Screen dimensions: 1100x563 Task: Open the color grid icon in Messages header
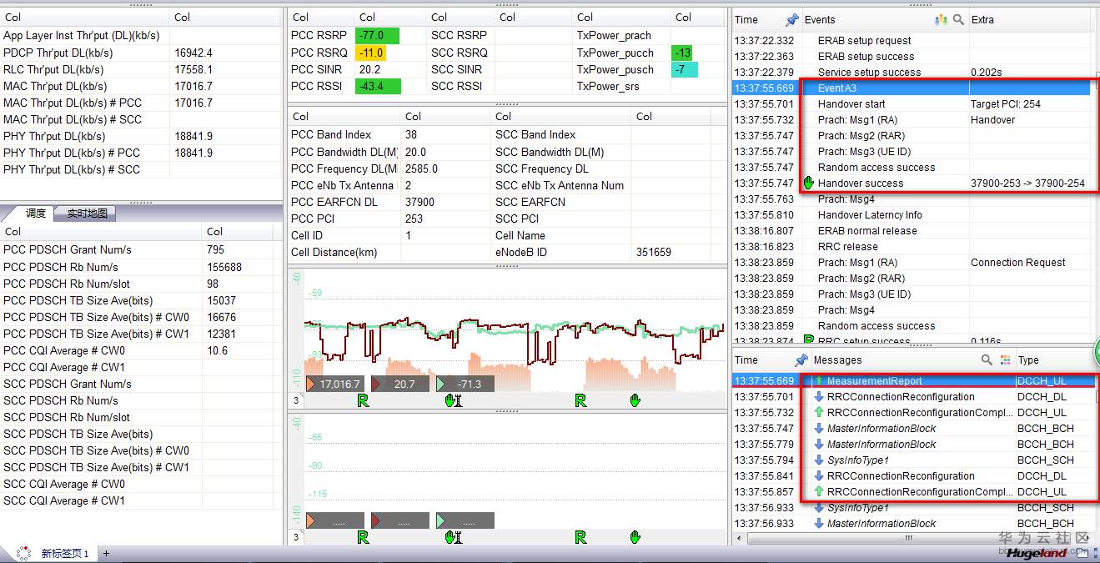[1005, 360]
